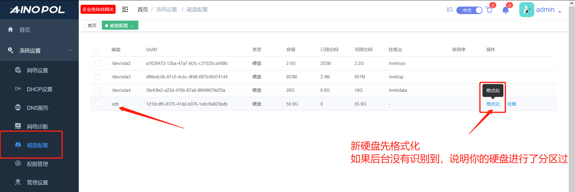The image size is (575, 192).
Task: Check the box for /dev/sda2 row
Action: pyautogui.click(x=98, y=63)
